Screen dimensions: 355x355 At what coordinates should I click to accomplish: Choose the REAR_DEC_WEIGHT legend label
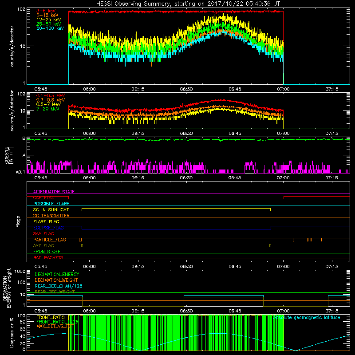pos(55,292)
